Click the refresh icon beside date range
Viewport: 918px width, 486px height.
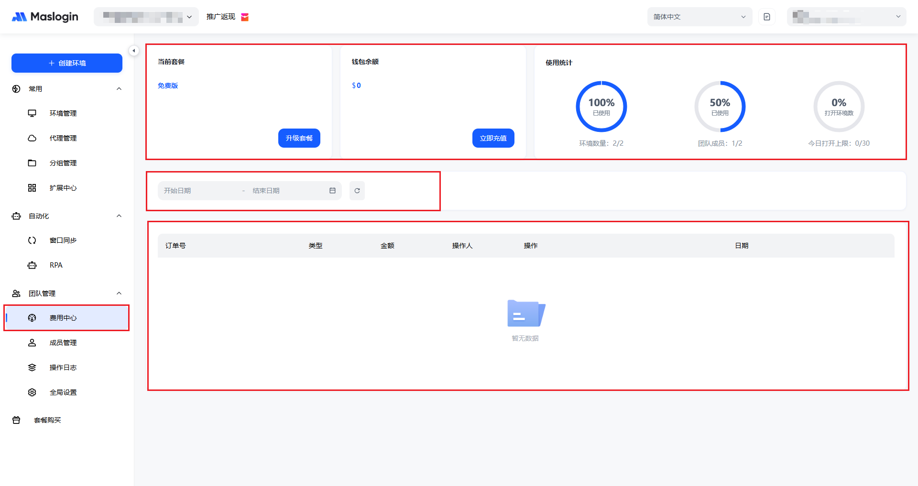pyautogui.click(x=357, y=191)
